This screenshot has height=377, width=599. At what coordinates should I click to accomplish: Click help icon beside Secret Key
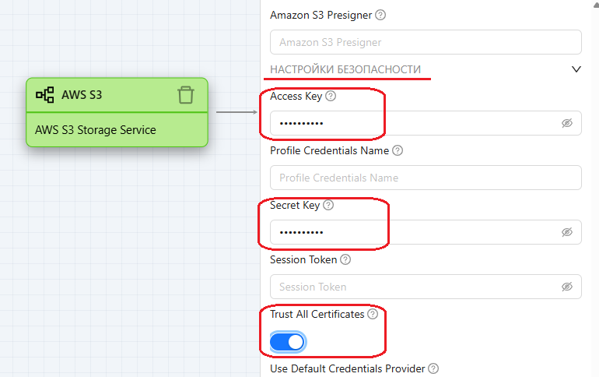328,206
